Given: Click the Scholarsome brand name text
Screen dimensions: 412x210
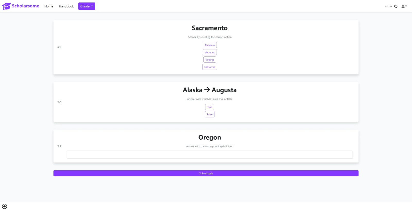Looking at the screenshot, I should pos(25,6).
